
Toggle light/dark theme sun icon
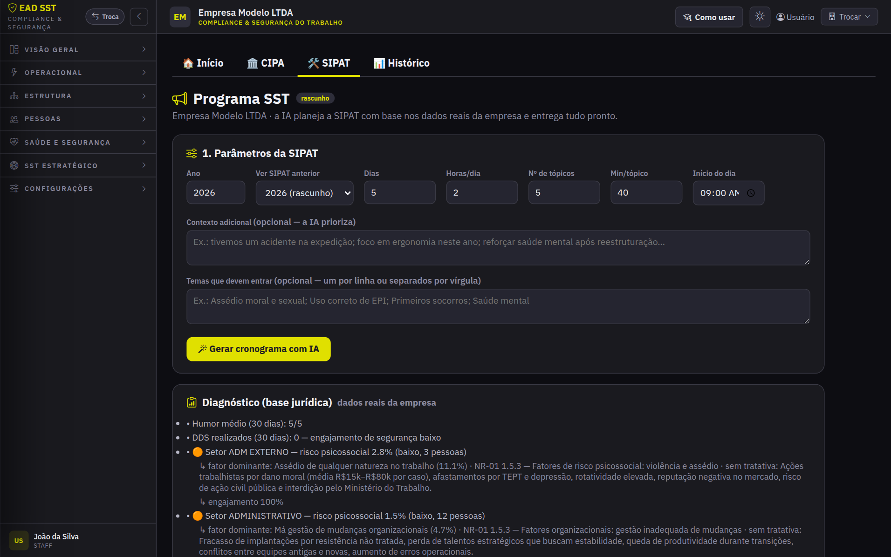[x=760, y=17]
